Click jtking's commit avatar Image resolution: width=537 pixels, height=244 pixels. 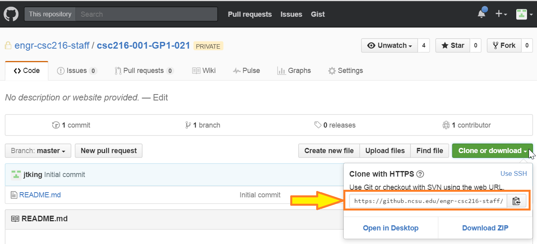click(16, 174)
